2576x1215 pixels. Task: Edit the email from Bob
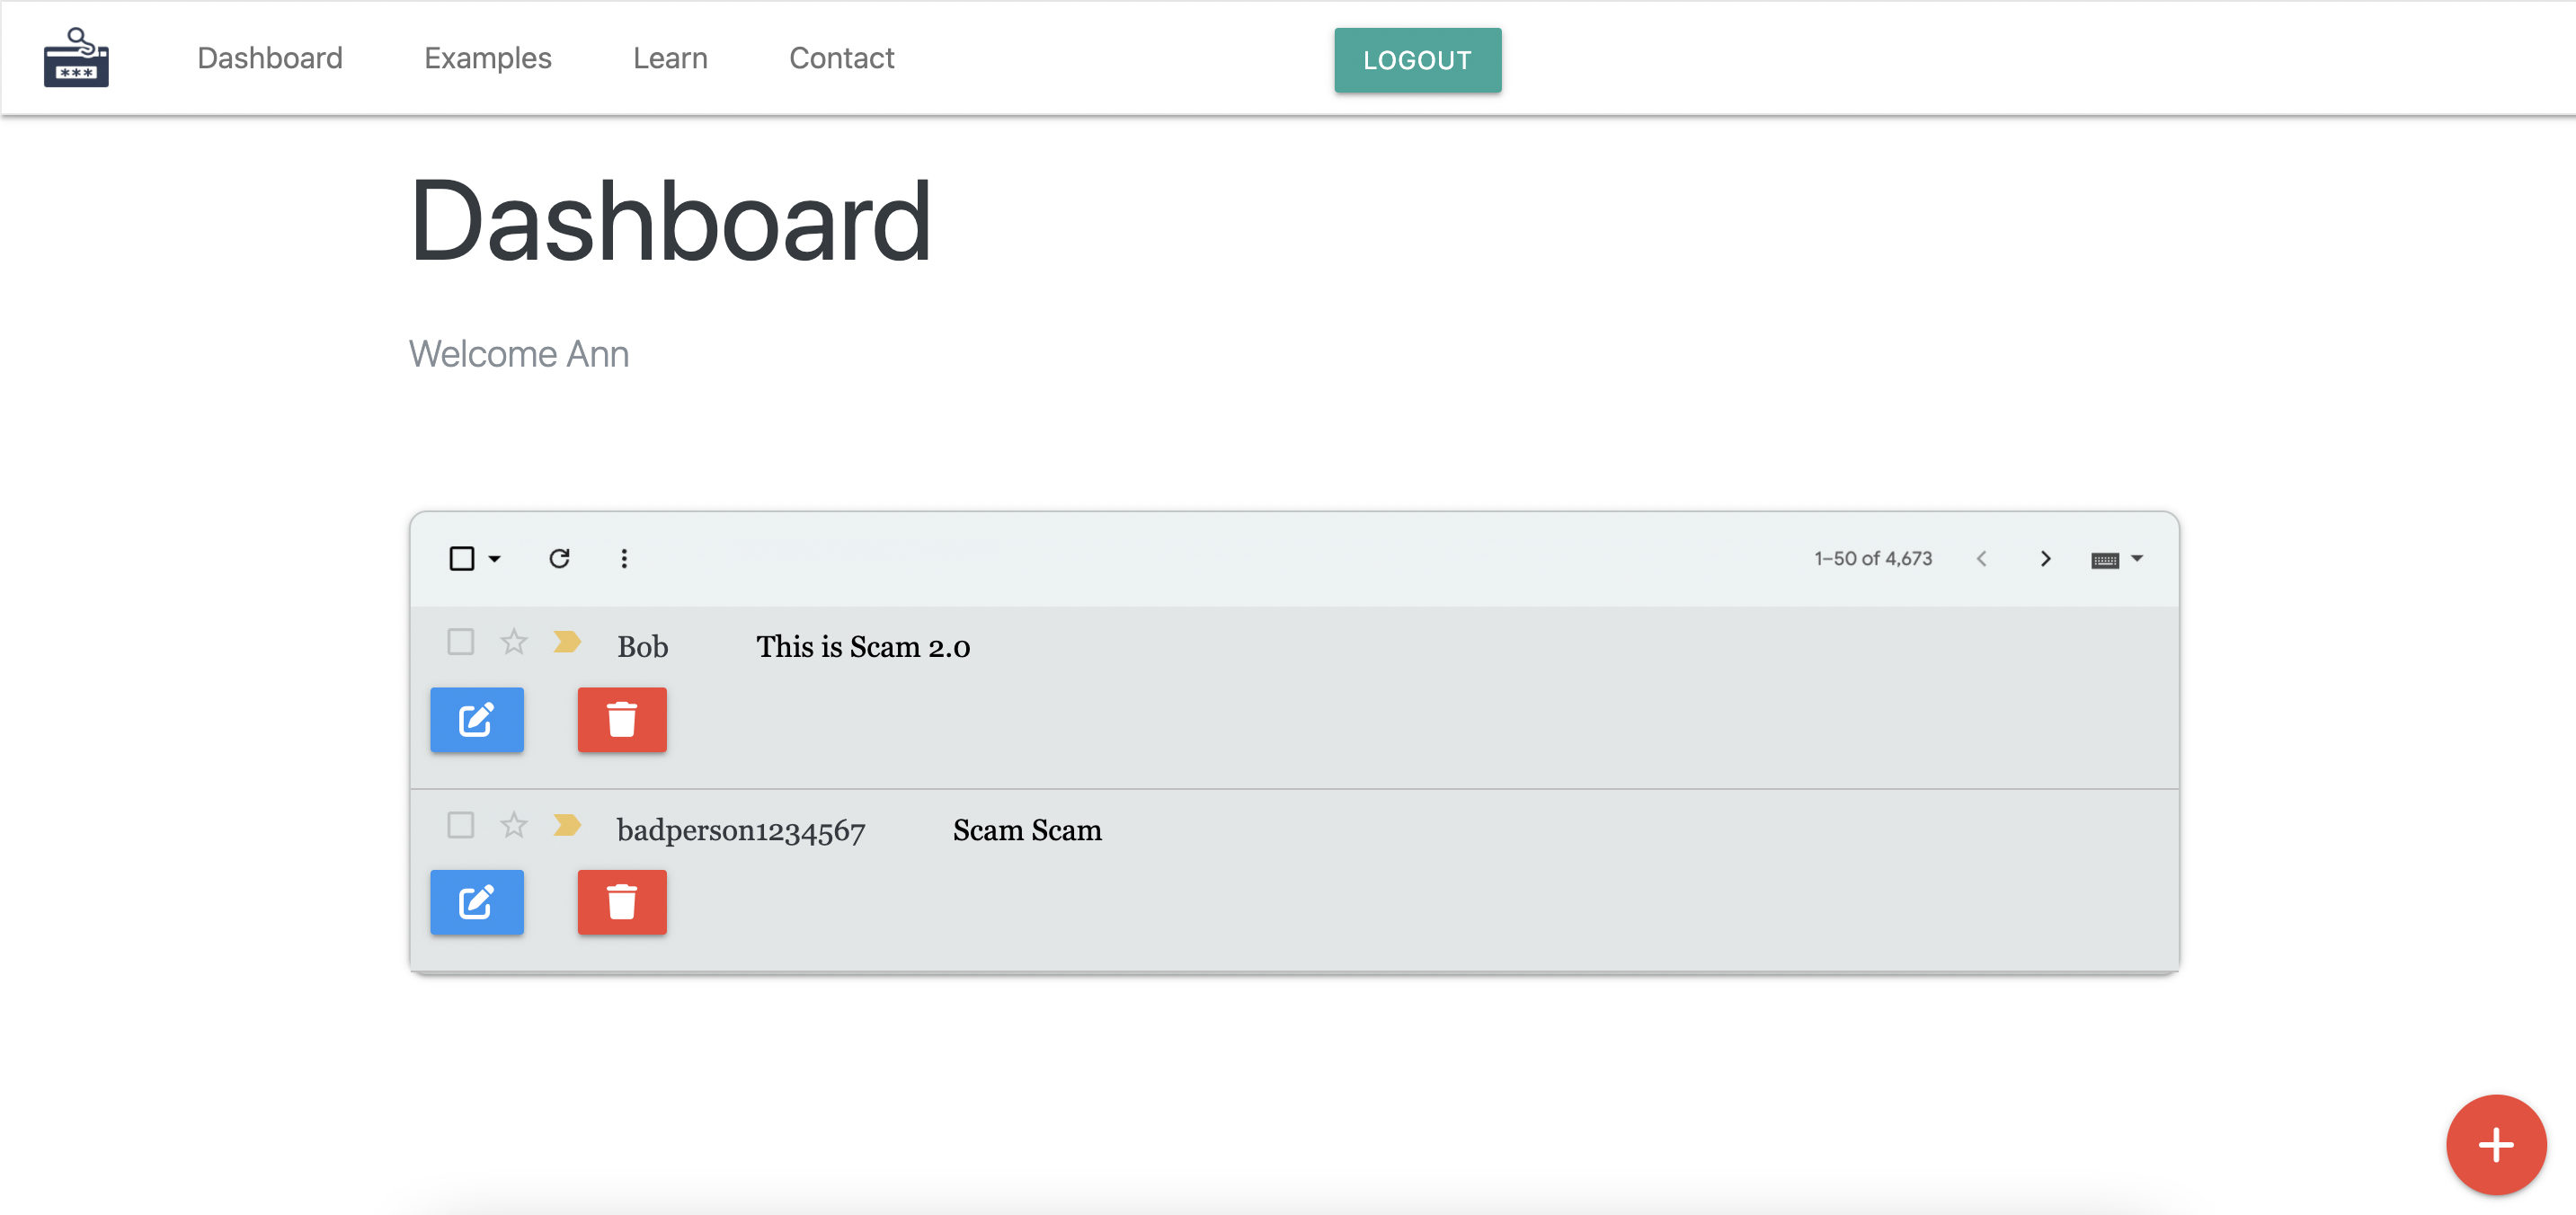click(x=476, y=719)
